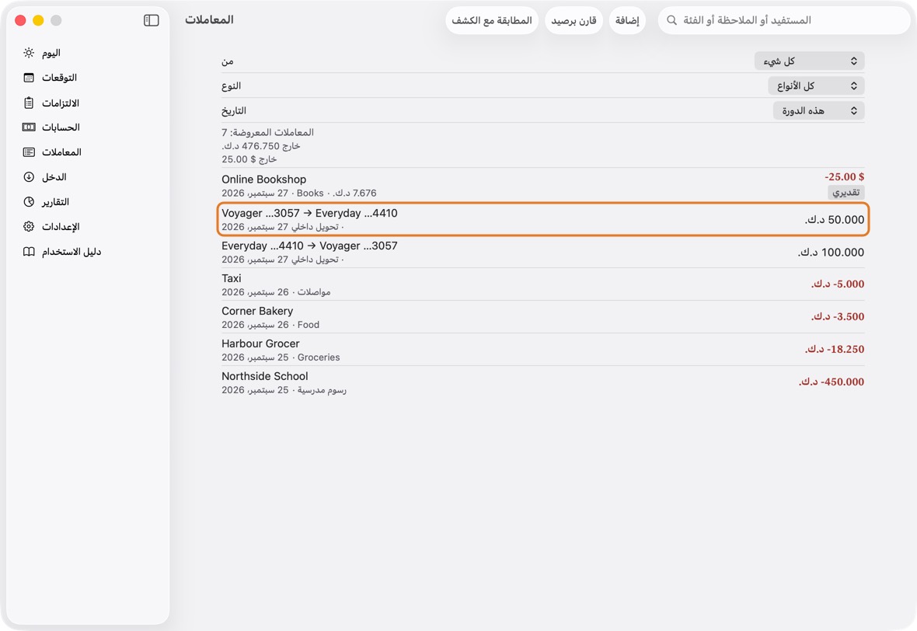Open the كل شيء account filter dropdown
The image size is (917, 631).
pyautogui.click(x=810, y=61)
